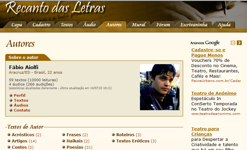The width and height of the screenshot is (247, 150).
Task: Click the Contato link
Action: pyautogui.click(x=22, y=110)
